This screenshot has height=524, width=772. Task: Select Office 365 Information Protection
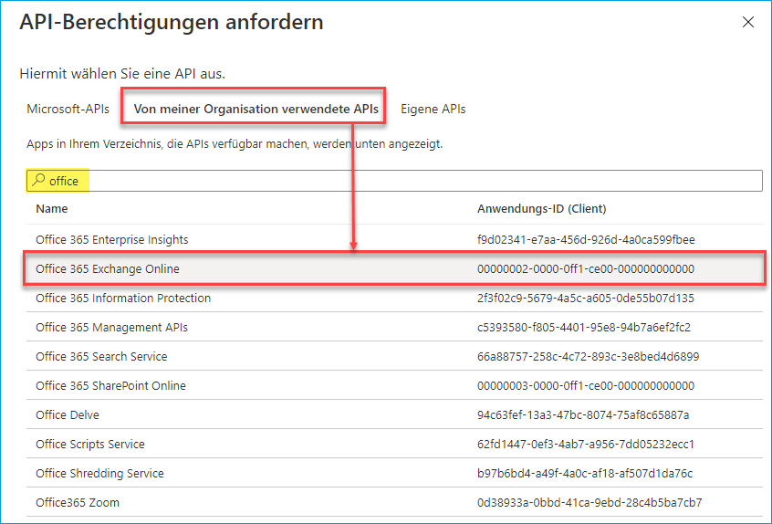pyautogui.click(x=123, y=298)
